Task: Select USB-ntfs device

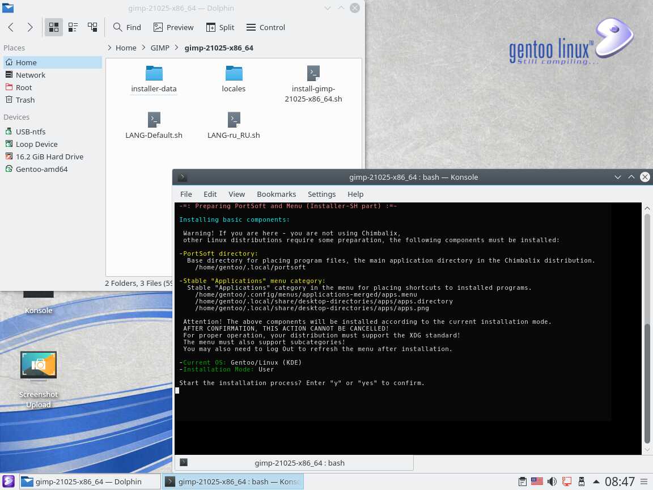Action: pyautogui.click(x=53, y=132)
